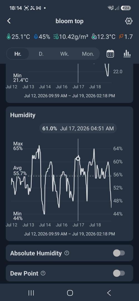Image resolution: width=139 pixels, height=301 pixels.
Task: Tap the humidity chart cursor marker
Action: point(78,159)
